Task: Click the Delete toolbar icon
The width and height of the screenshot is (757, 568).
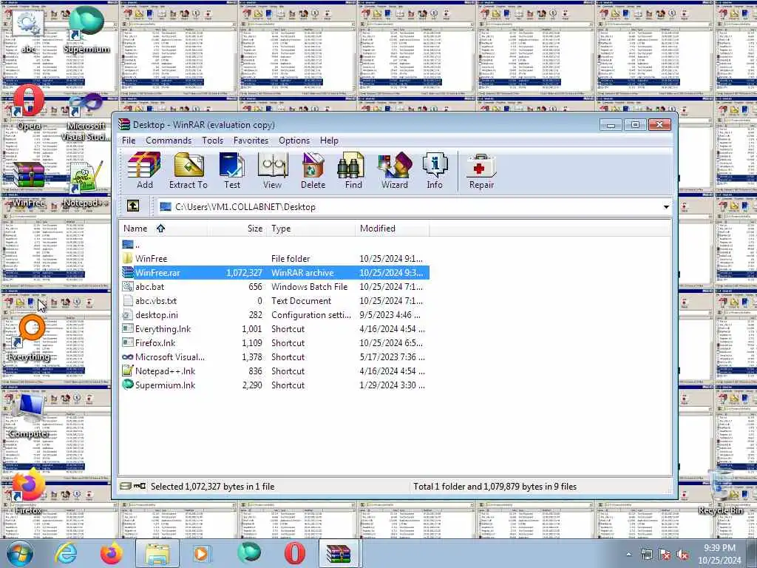Action: [x=313, y=171]
